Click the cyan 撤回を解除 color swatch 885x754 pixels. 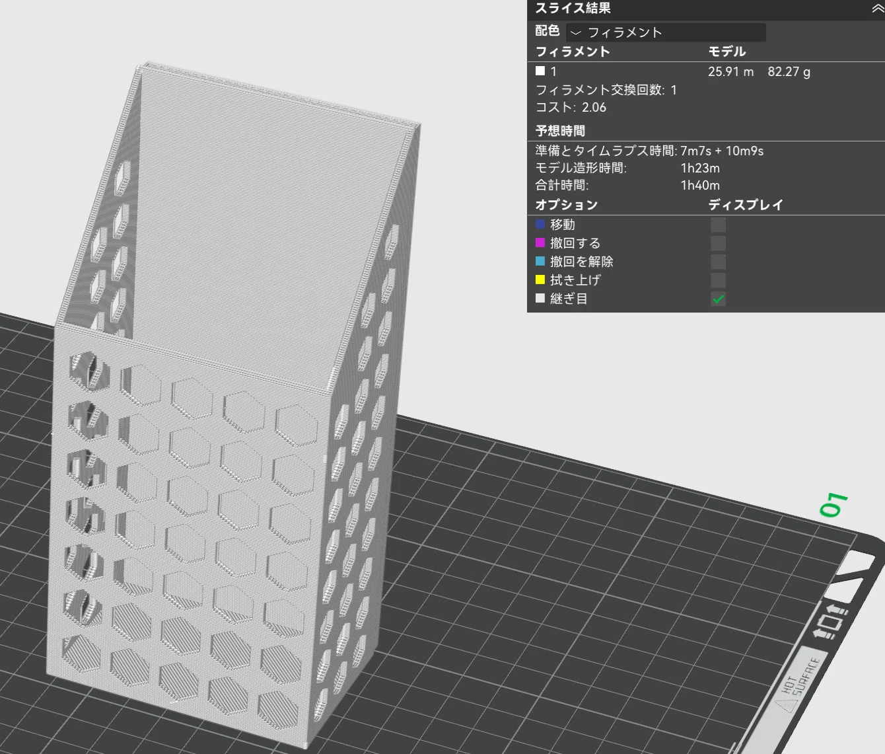(x=540, y=262)
